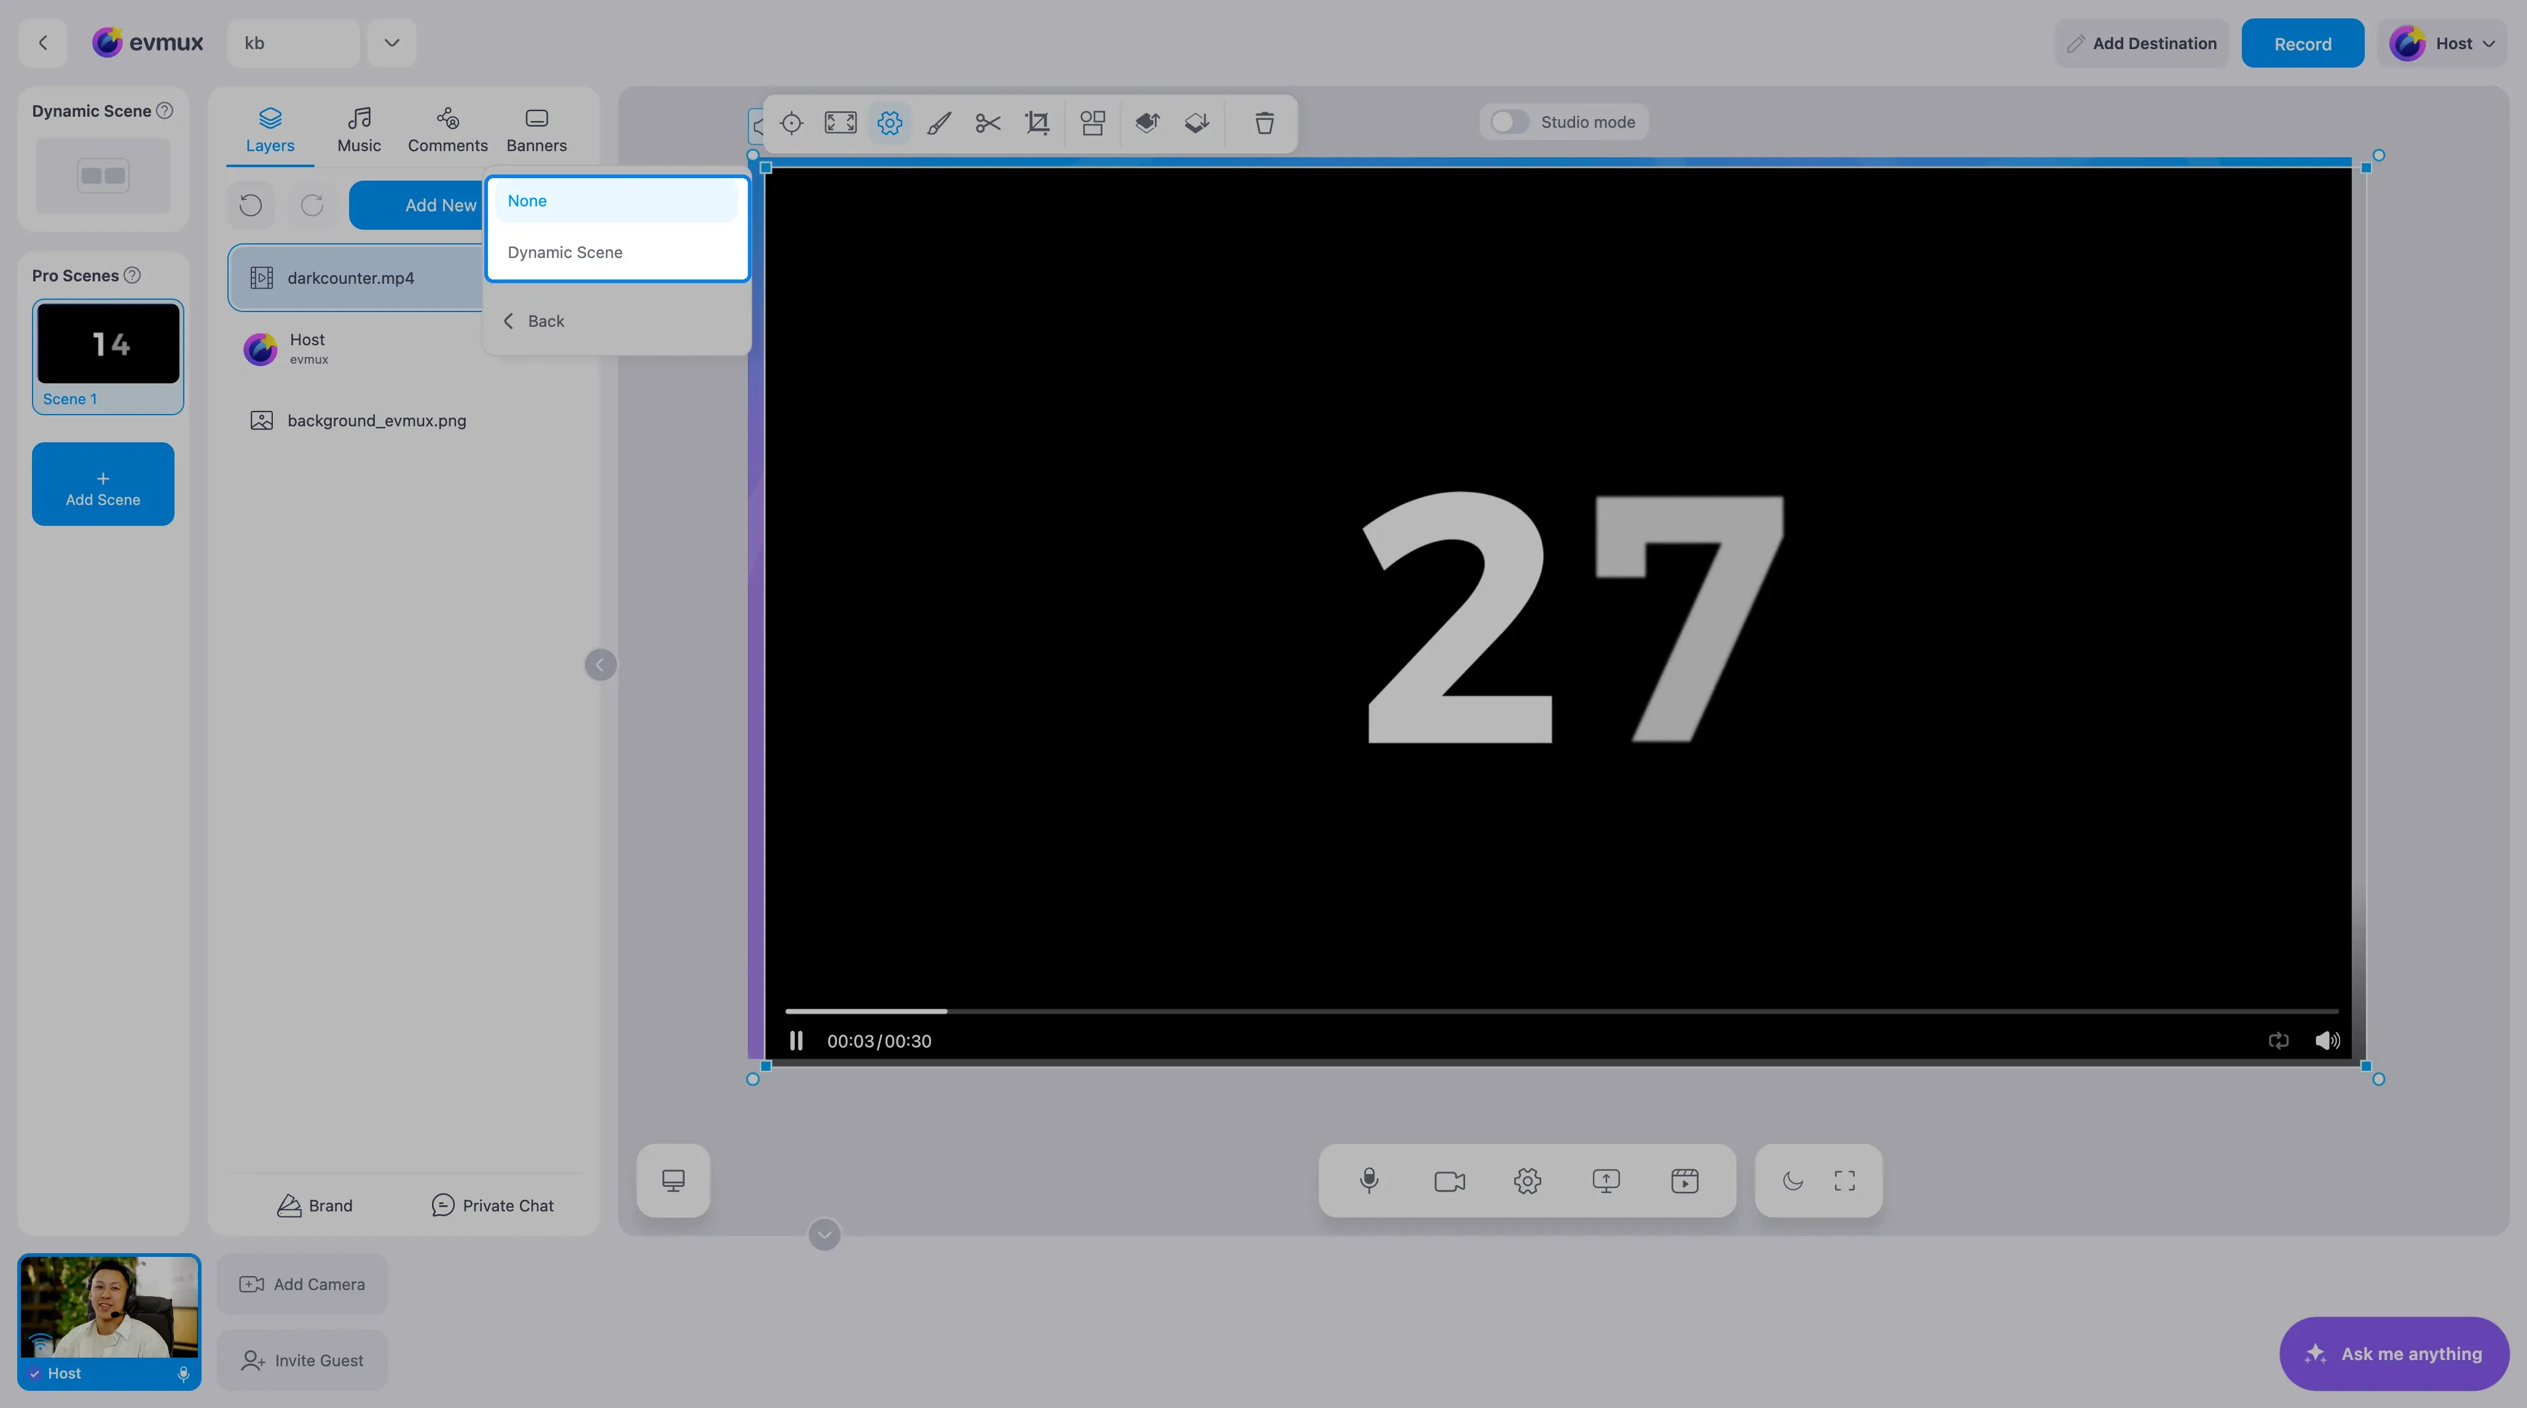
Task: Click Add Destination button
Action: [2142, 43]
